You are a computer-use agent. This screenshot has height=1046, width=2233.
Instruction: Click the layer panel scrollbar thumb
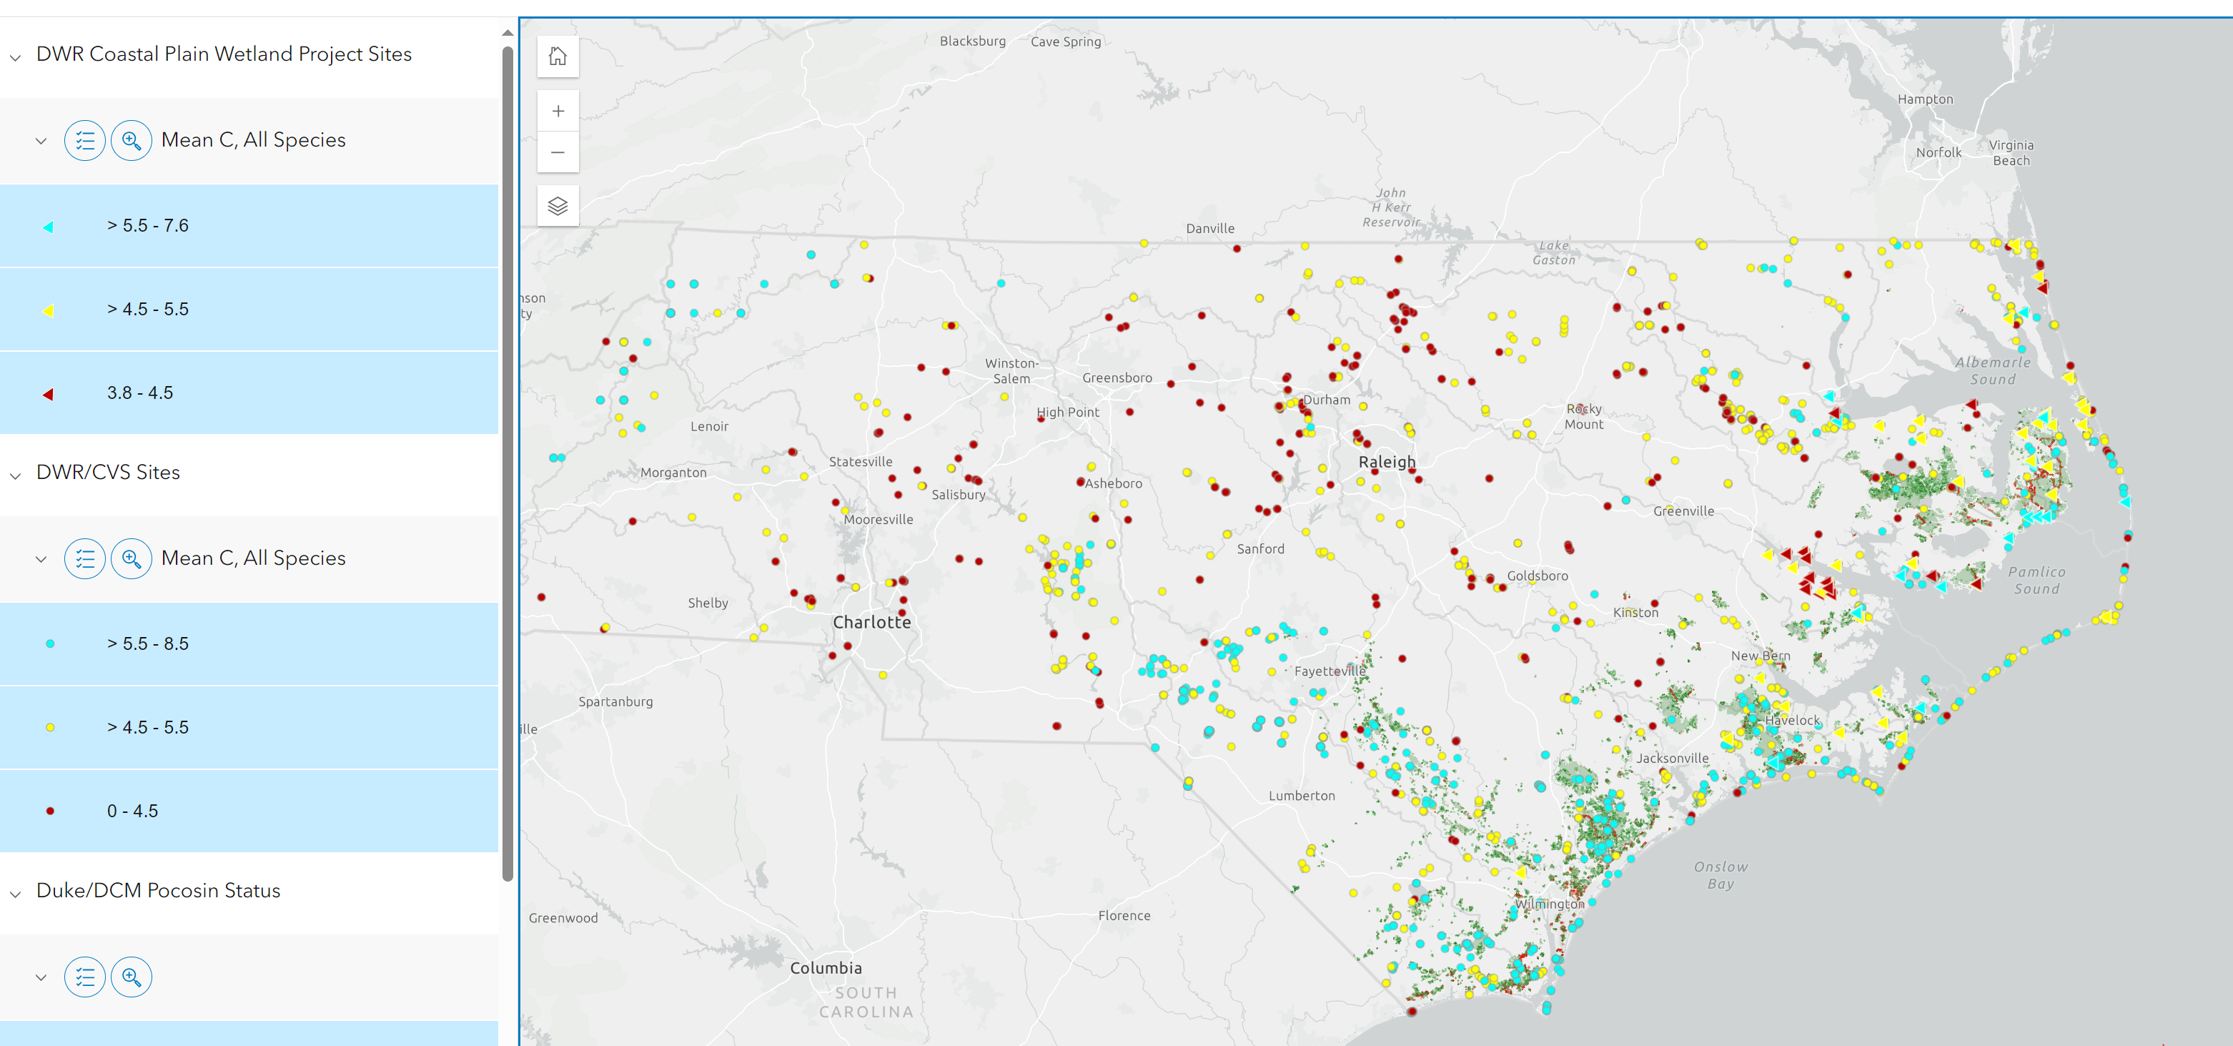coord(508,464)
